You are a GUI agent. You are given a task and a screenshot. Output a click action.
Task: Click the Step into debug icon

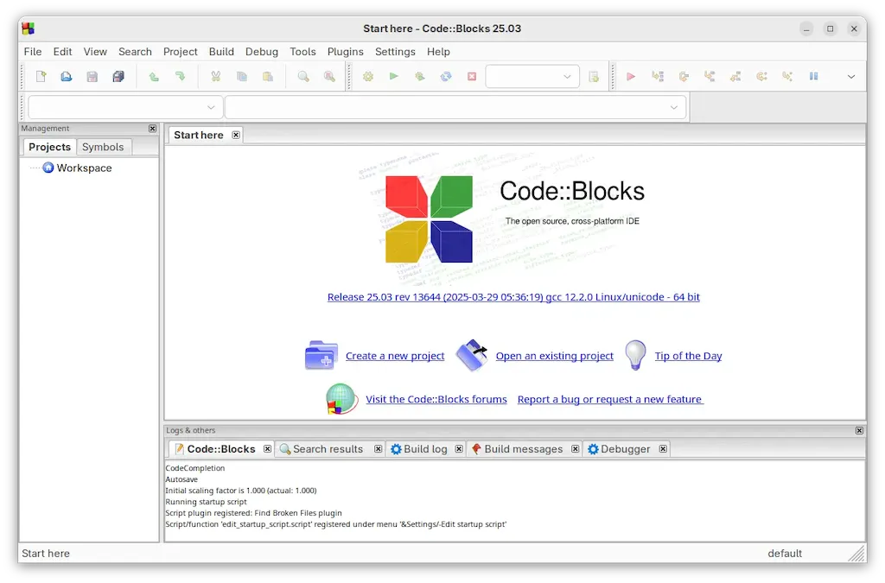(710, 76)
